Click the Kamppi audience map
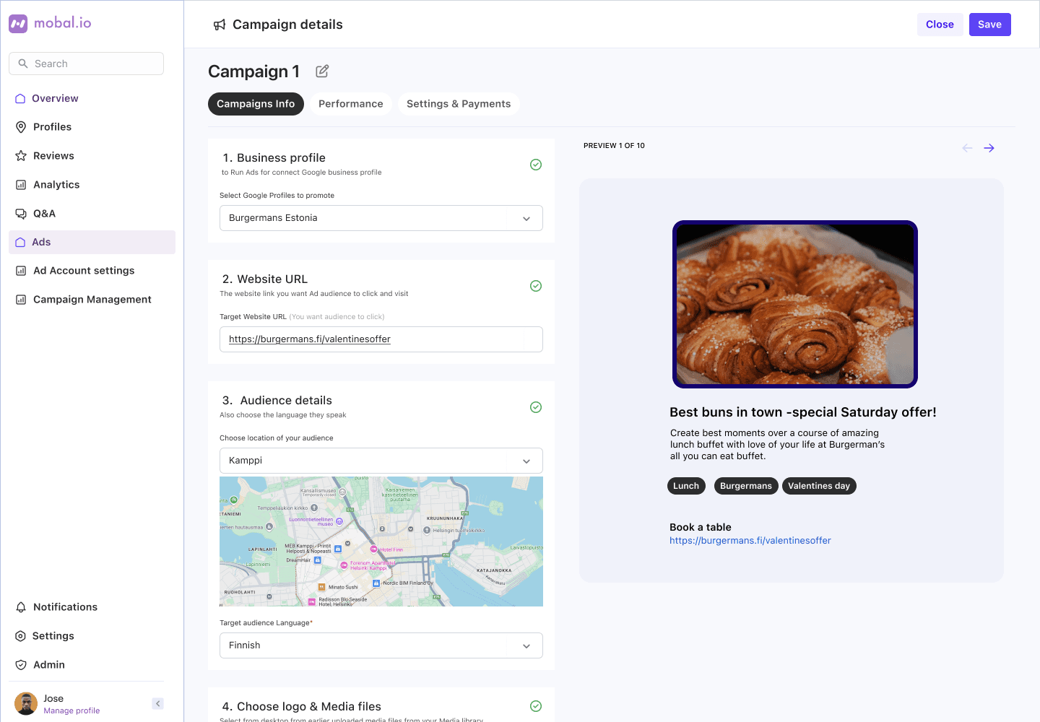 click(x=381, y=541)
